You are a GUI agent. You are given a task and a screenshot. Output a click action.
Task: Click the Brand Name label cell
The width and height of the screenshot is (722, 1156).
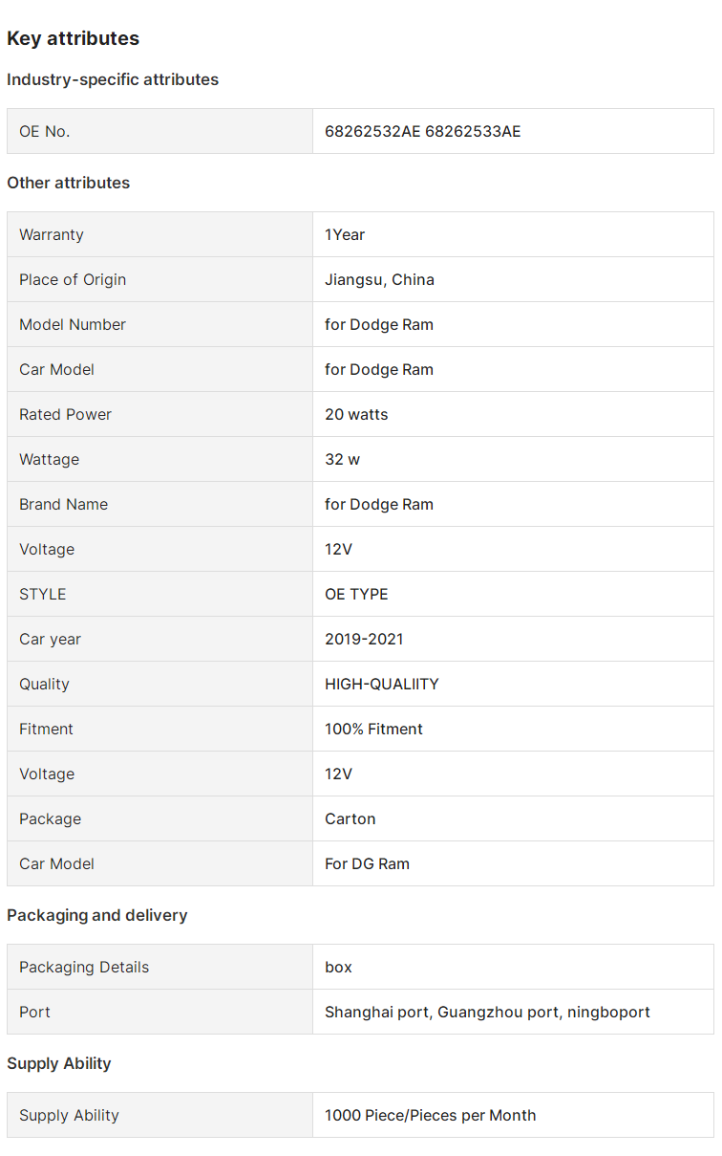tap(63, 504)
